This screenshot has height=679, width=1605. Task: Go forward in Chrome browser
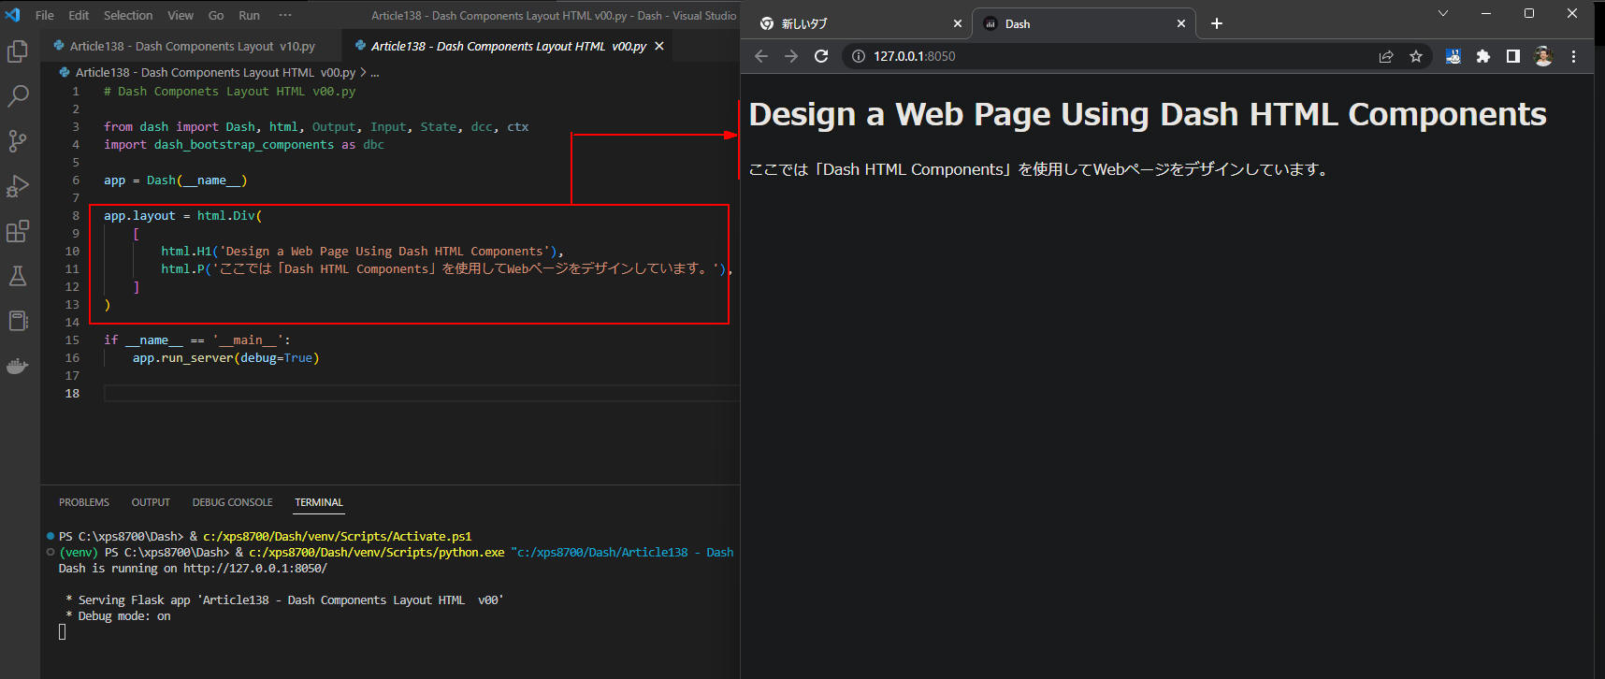(x=791, y=56)
